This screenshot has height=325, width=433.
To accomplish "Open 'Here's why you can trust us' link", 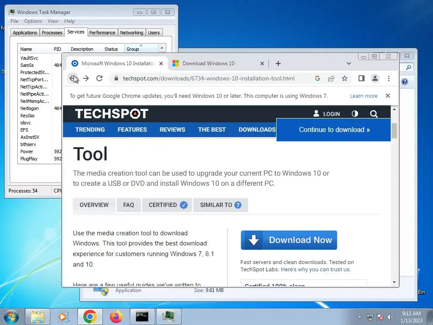I will (316, 270).
